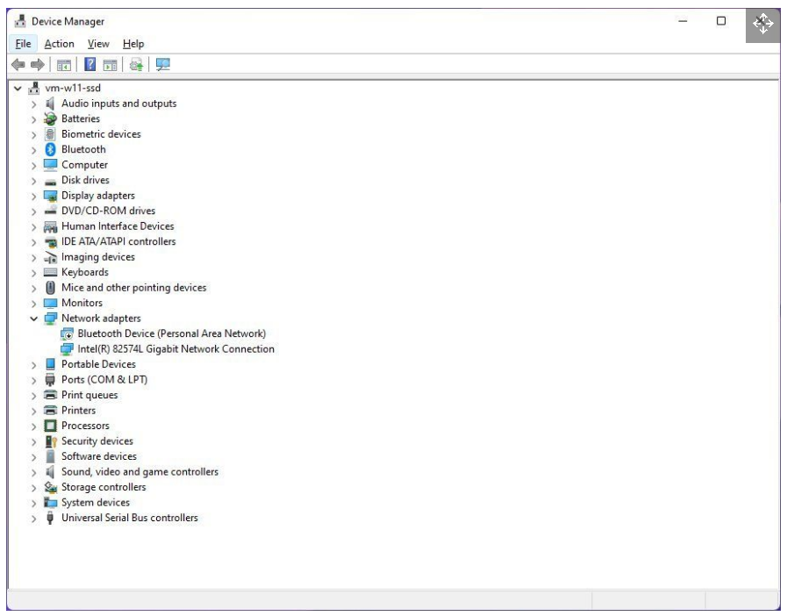Select the Network adapters label

(101, 319)
